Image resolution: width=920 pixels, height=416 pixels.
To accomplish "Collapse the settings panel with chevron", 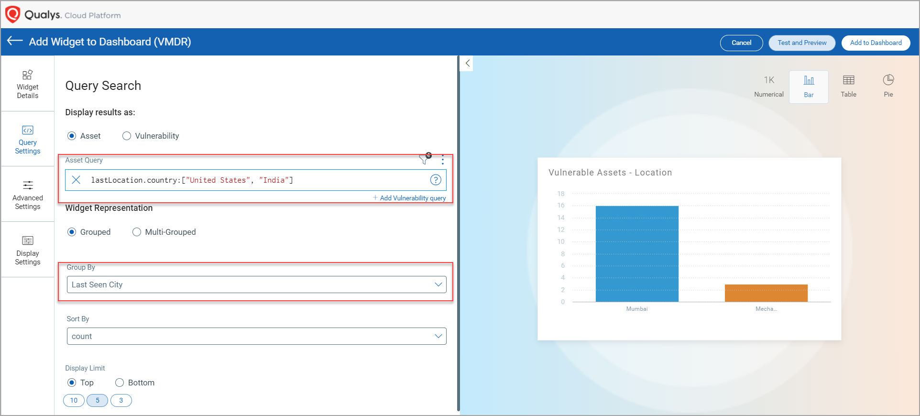I will (467, 63).
